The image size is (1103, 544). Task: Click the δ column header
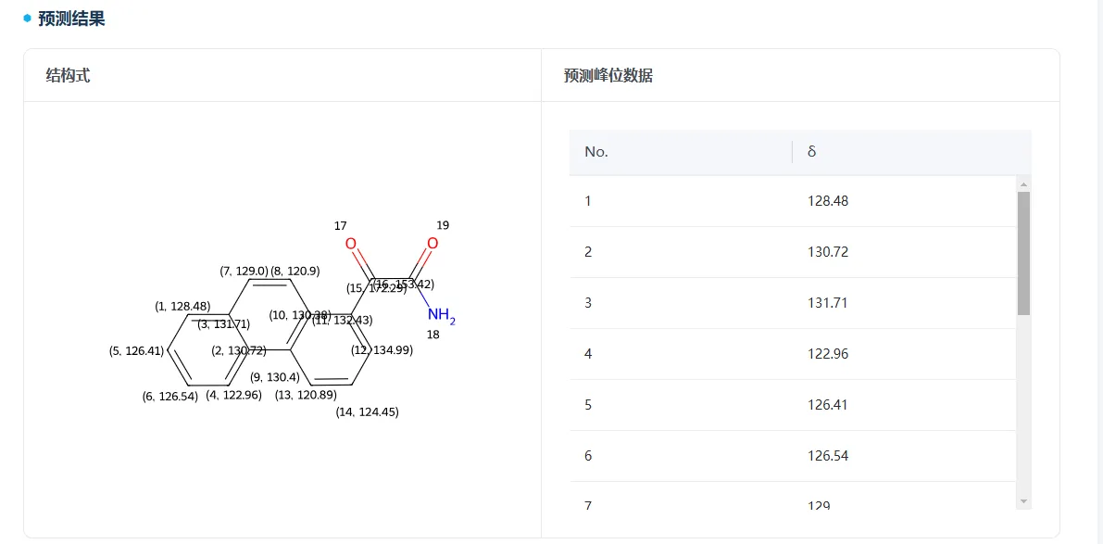(811, 152)
